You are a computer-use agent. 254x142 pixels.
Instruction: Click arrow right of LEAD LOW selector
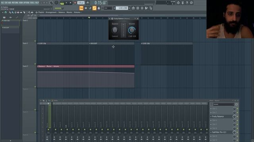129,8
